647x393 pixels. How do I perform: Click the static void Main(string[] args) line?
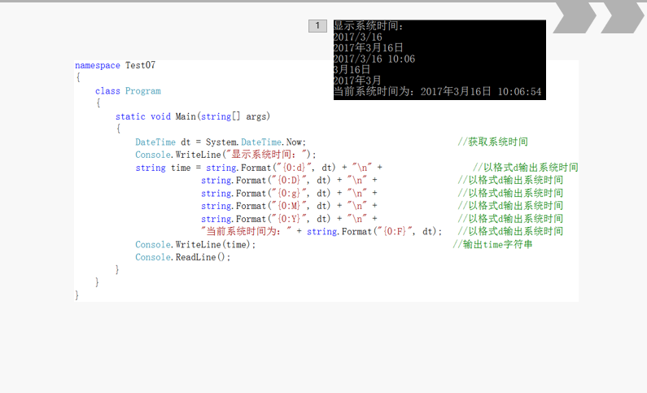(x=193, y=116)
